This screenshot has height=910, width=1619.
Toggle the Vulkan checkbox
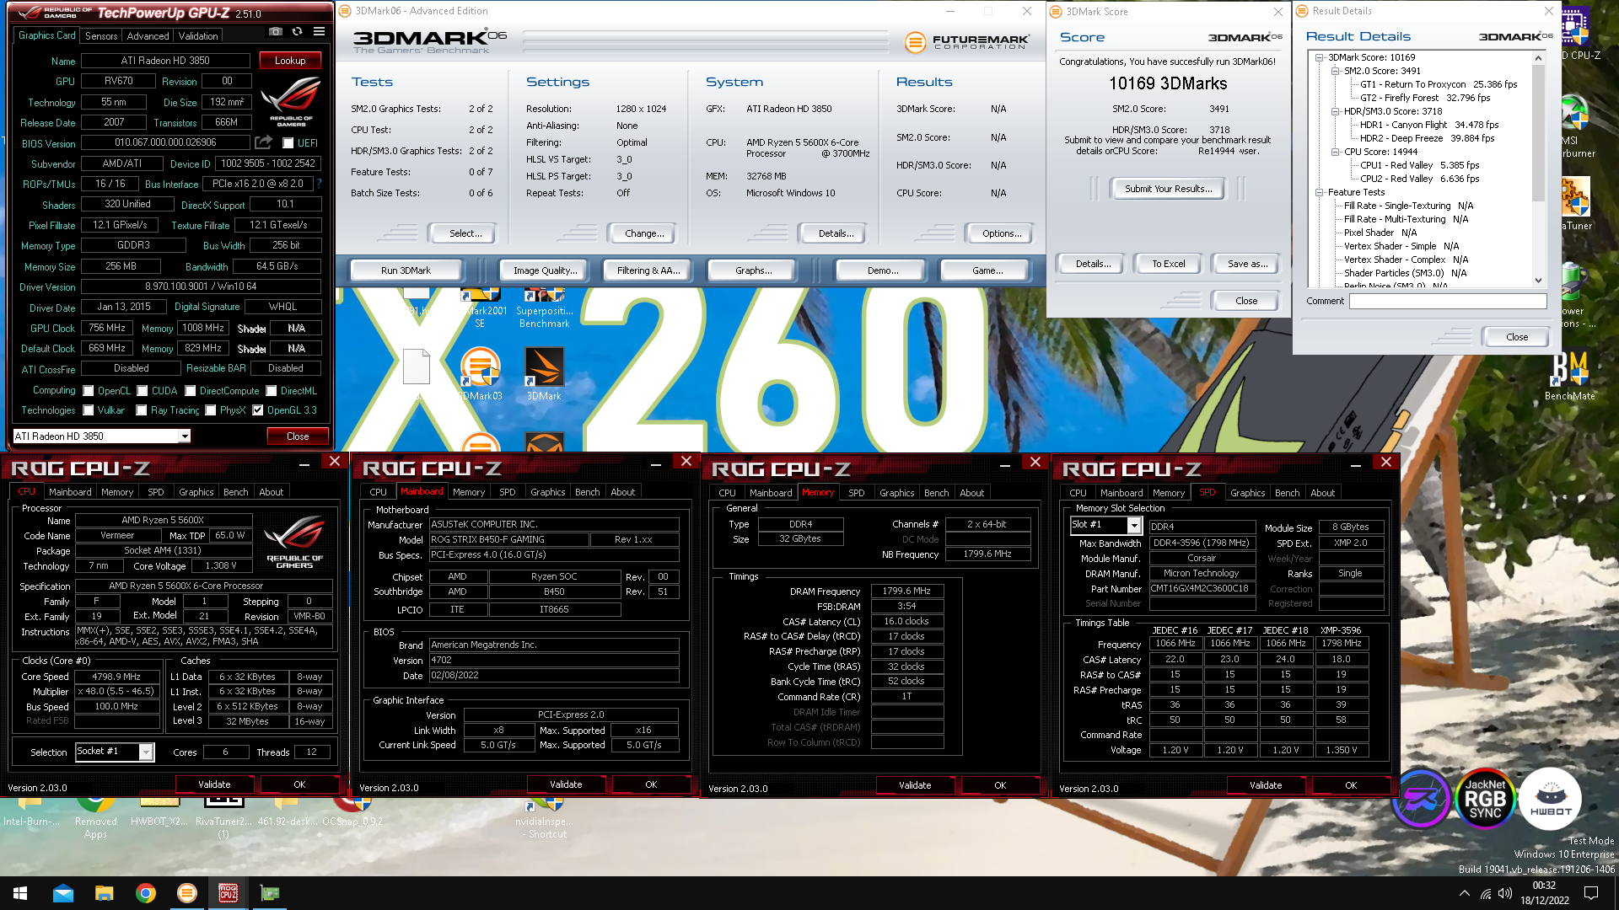pyautogui.click(x=88, y=410)
